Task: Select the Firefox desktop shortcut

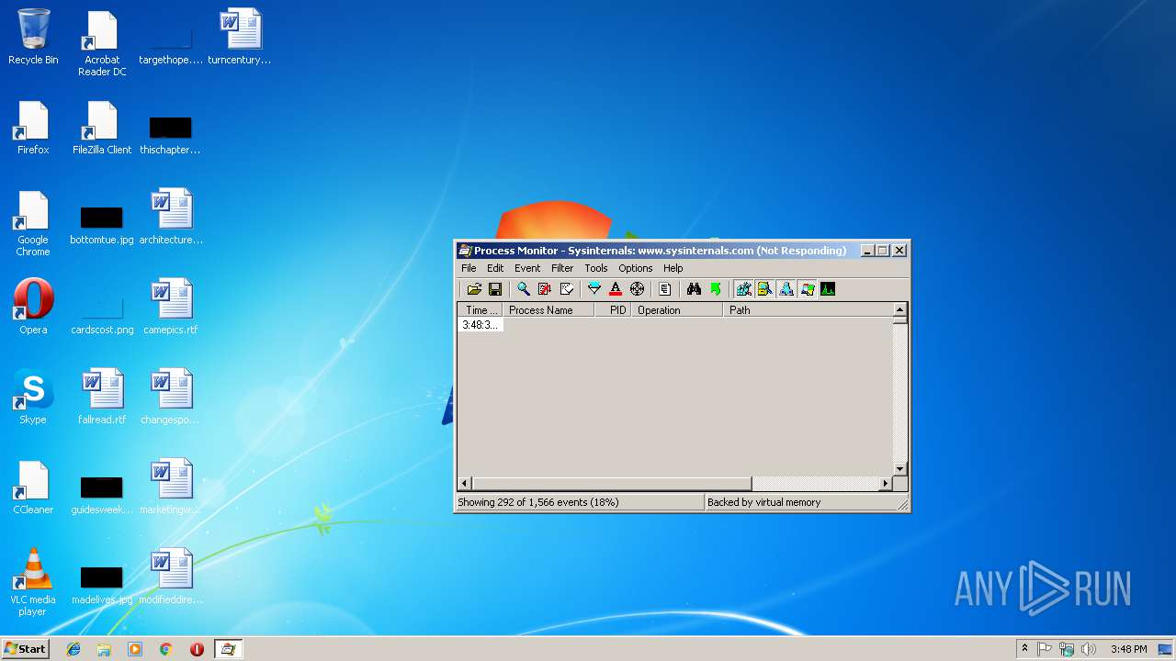Action: pyautogui.click(x=33, y=128)
